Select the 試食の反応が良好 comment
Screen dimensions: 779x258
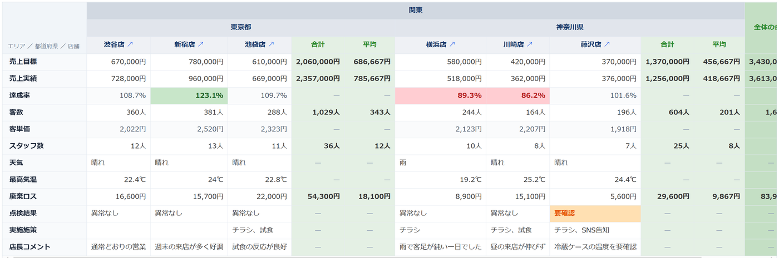[x=259, y=247]
